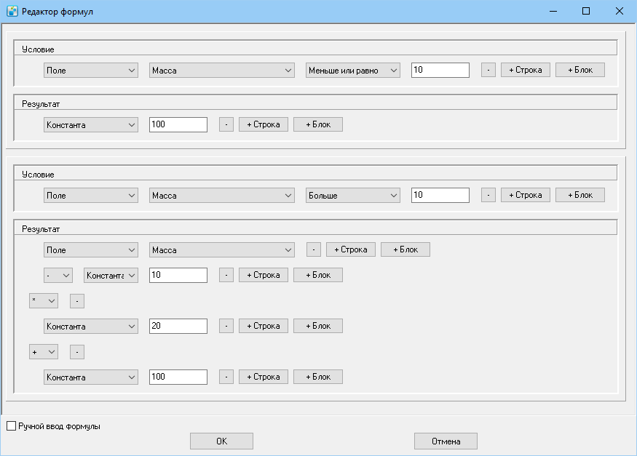Click the OK button
The width and height of the screenshot is (637, 456).
click(221, 441)
